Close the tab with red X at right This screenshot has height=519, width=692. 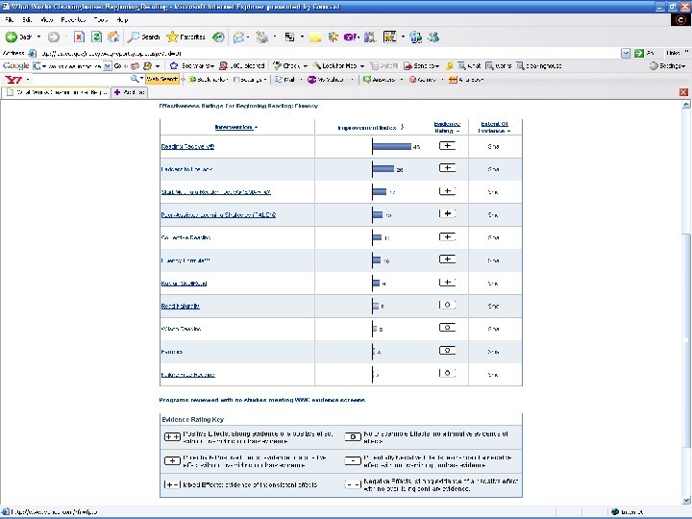[683, 92]
